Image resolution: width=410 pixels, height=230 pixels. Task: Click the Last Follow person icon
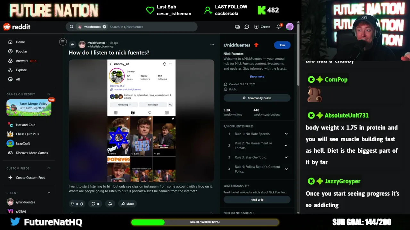click(x=208, y=11)
